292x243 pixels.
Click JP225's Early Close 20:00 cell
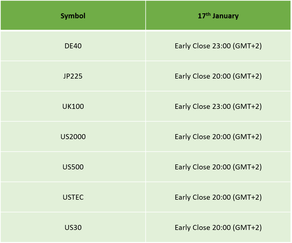click(x=218, y=76)
